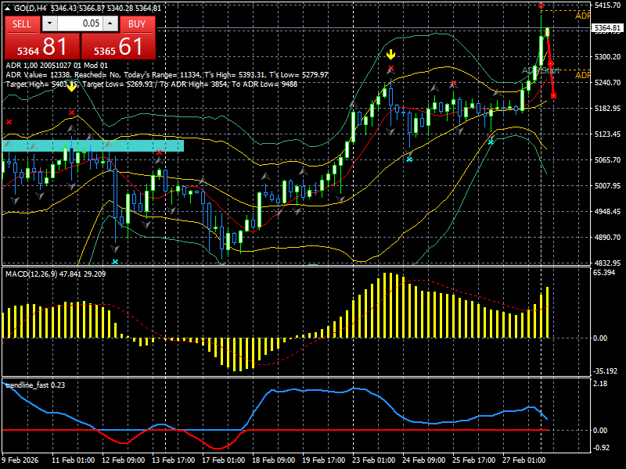Click the lower orange ADR label at right
626x469 pixels.
point(582,75)
